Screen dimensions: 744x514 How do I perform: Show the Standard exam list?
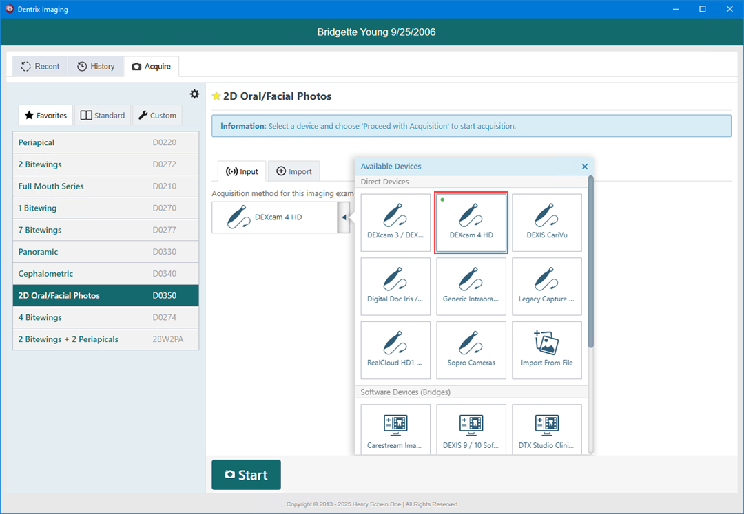coord(103,116)
